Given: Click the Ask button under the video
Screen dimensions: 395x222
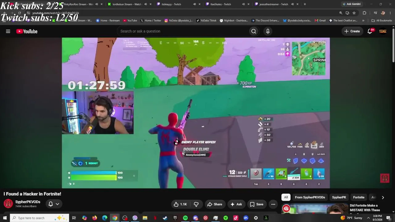Looking at the screenshot, I should coord(236,204).
